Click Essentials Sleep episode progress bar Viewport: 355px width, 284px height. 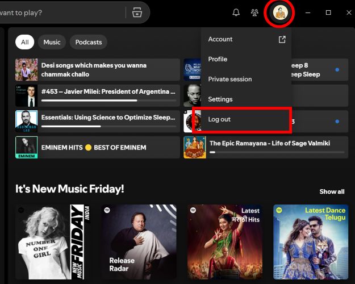pyautogui.click(x=109, y=126)
